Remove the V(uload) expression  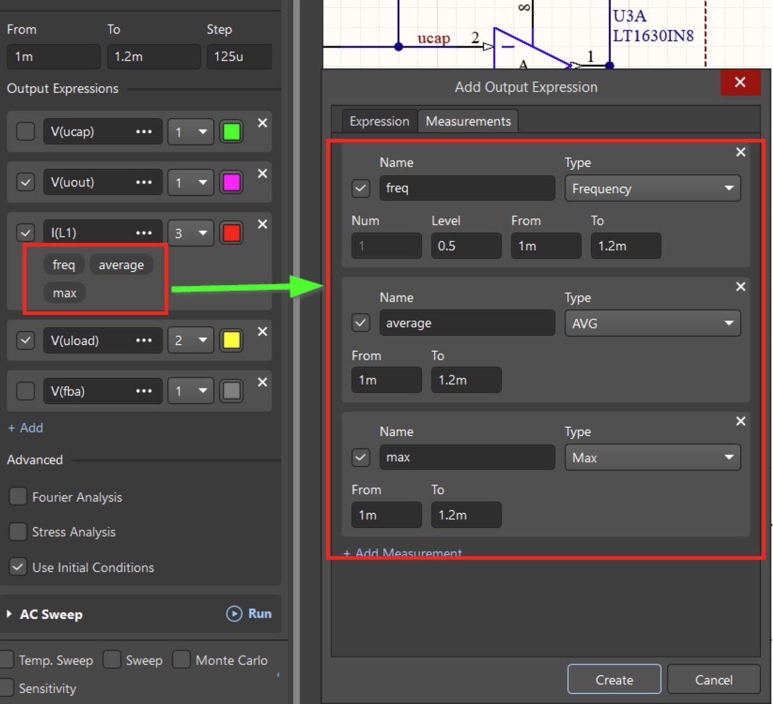pyautogui.click(x=262, y=332)
